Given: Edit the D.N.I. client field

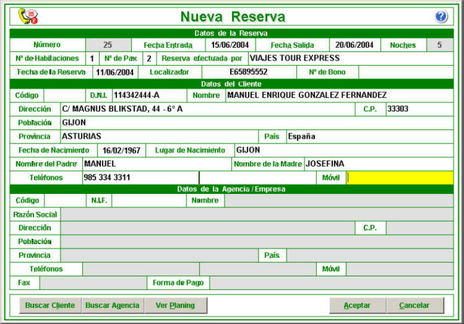Looking at the screenshot, I should click(148, 95).
